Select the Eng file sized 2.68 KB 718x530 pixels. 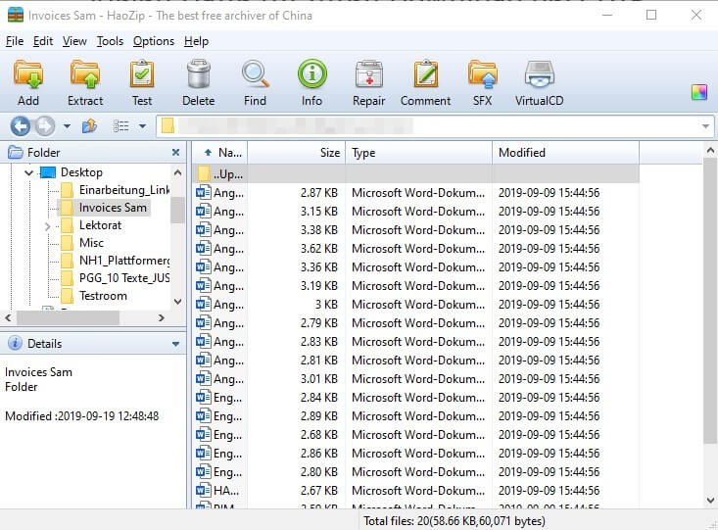415,435
